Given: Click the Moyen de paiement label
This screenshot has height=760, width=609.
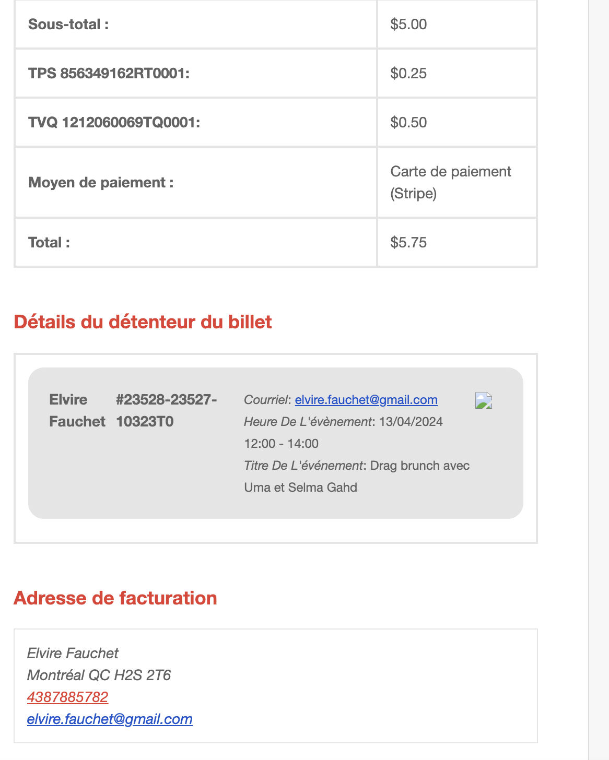Looking at the screenshot, I should click(101, 183).
